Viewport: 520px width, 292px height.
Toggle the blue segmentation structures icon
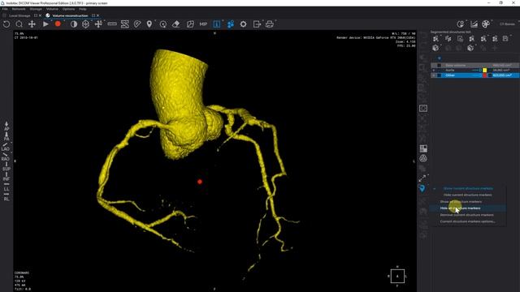pyautogui.click(x=231, y=24)
